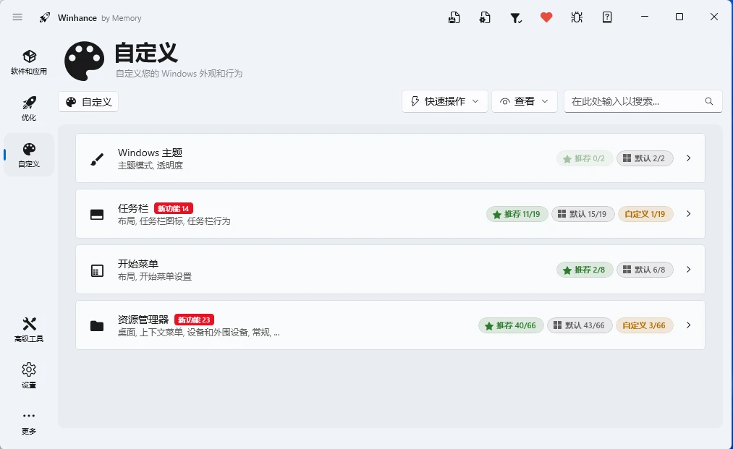Expand 资源管理器 with its chevron
Viewport: 733px width, 449px height.
[x=689, y=325]
